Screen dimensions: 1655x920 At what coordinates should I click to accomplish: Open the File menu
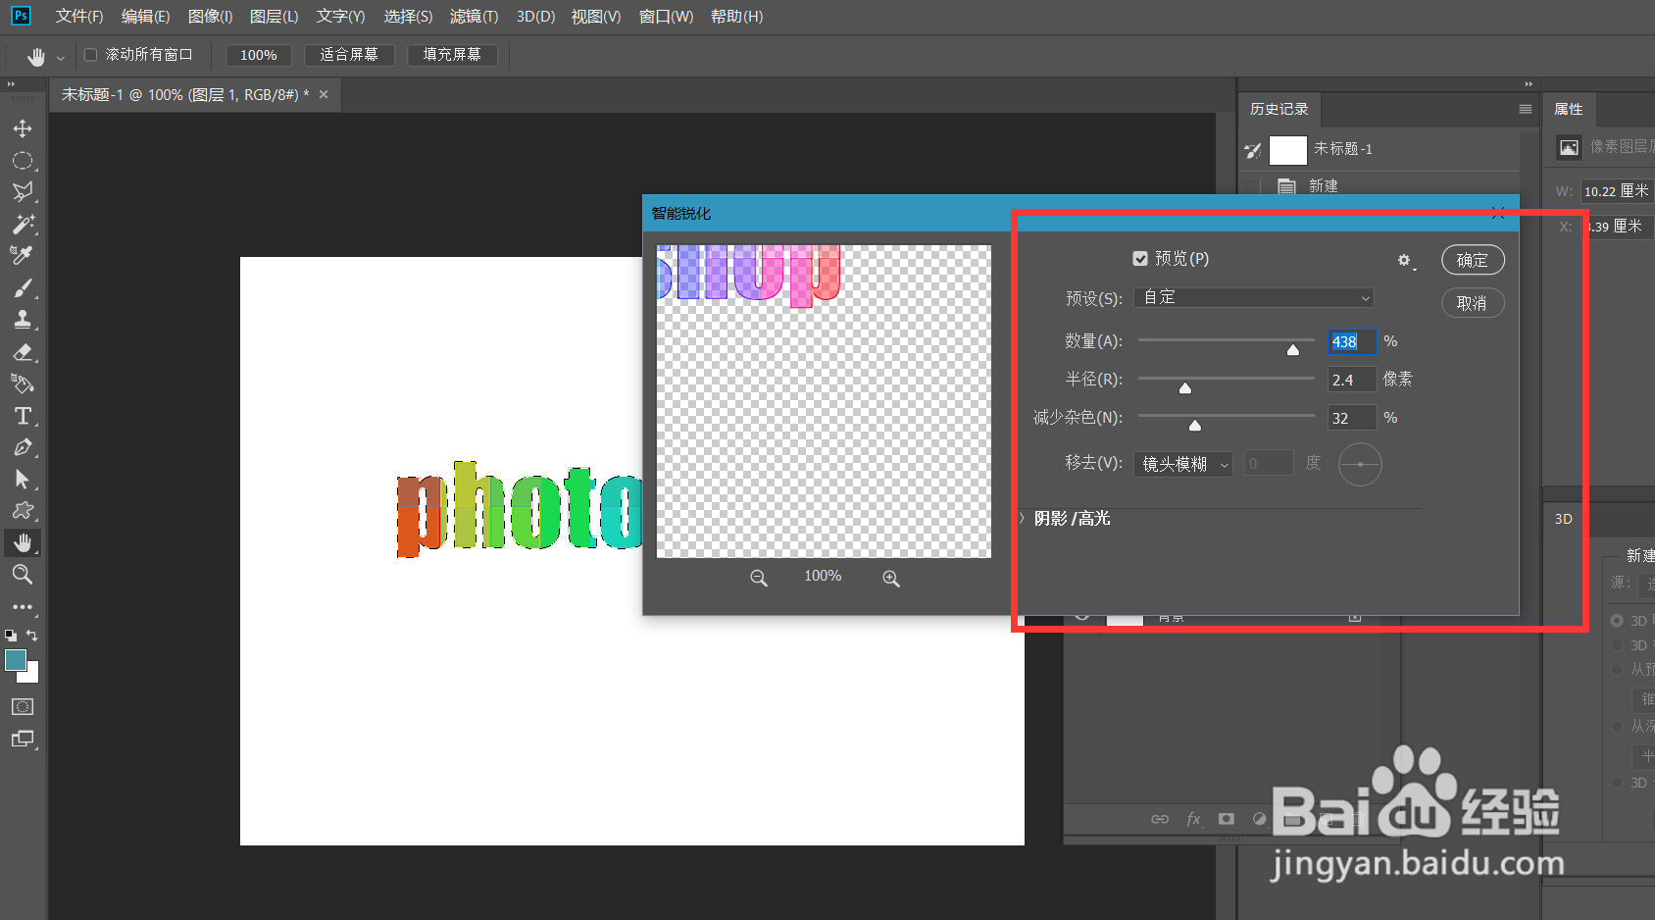pos(79,17)
